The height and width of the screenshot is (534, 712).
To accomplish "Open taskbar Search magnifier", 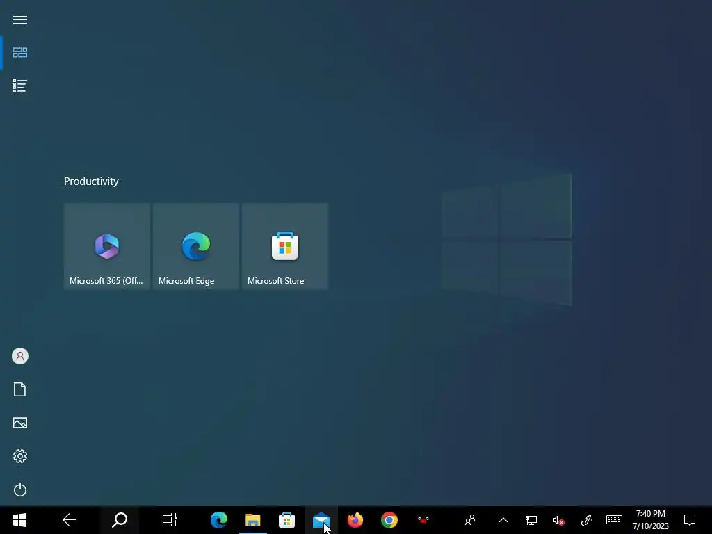I will (120, 520).
